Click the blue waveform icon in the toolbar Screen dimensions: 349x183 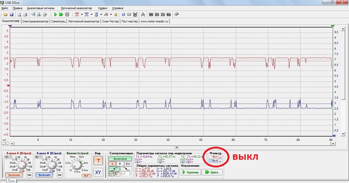click(86, 15)
